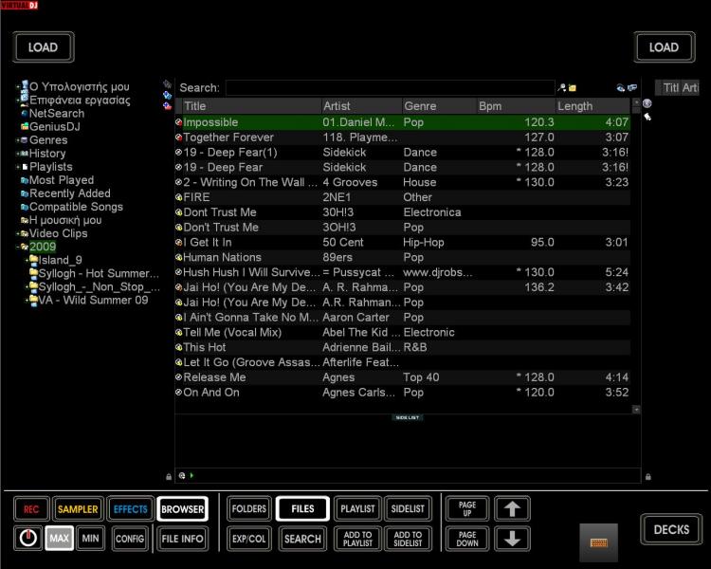This screenshot has height=569, width=711.
Task: Click the NetSearch globe icon in tree
Action: [x=25, y=114]
